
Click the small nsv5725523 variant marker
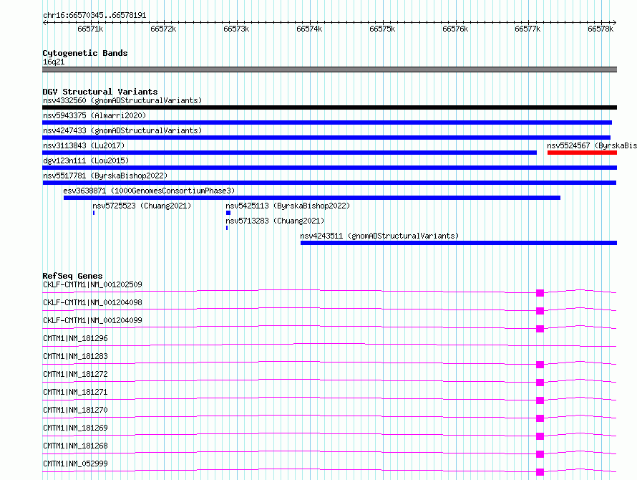coord(94,213)
